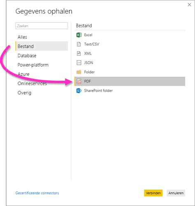Switch to the Onlineservices category
Screen dimensions: 195x206
click(42, 83)
